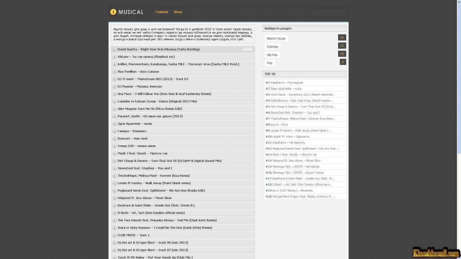Open the Главная menu item
This screenshot has height=259, width=461.
[162, 12]
